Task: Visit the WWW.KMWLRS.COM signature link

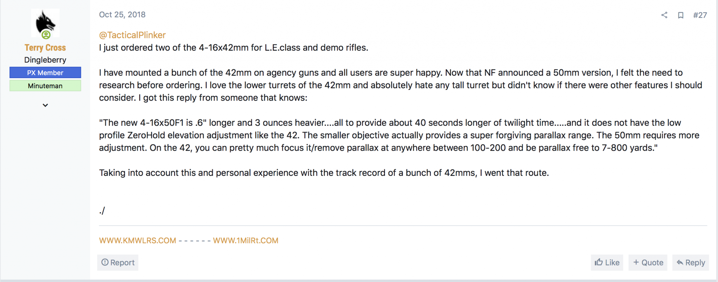Action: pyautogui.click(x=137, y=241)
